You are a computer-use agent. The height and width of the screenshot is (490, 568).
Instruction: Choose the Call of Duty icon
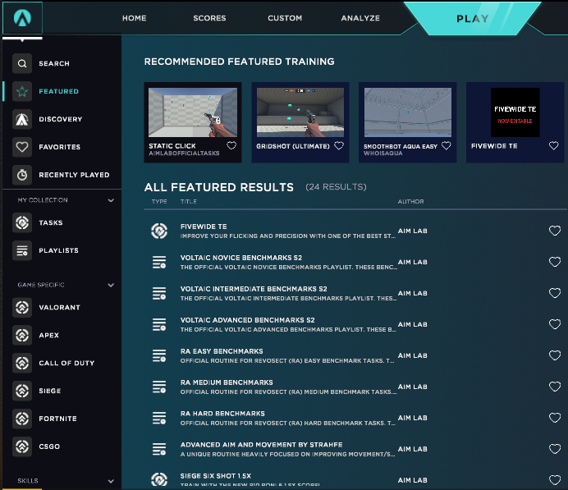click(x=23, y=363)
